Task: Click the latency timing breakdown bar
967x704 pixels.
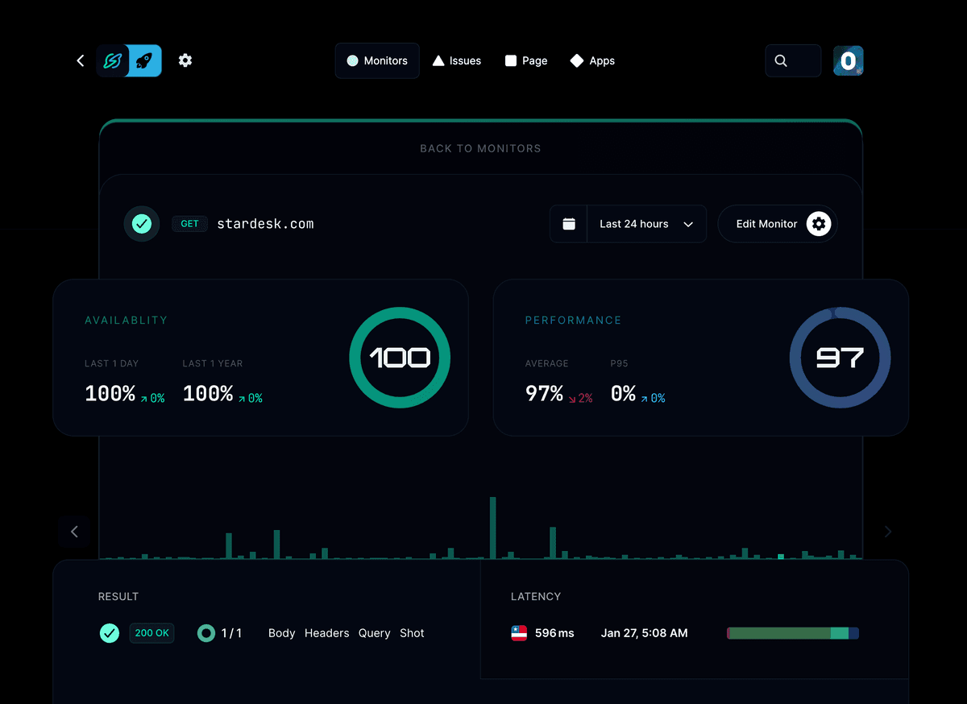Action: tap(791, 633)
